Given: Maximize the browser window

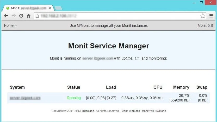Looking at the screenshot, I should click(201, 3).
